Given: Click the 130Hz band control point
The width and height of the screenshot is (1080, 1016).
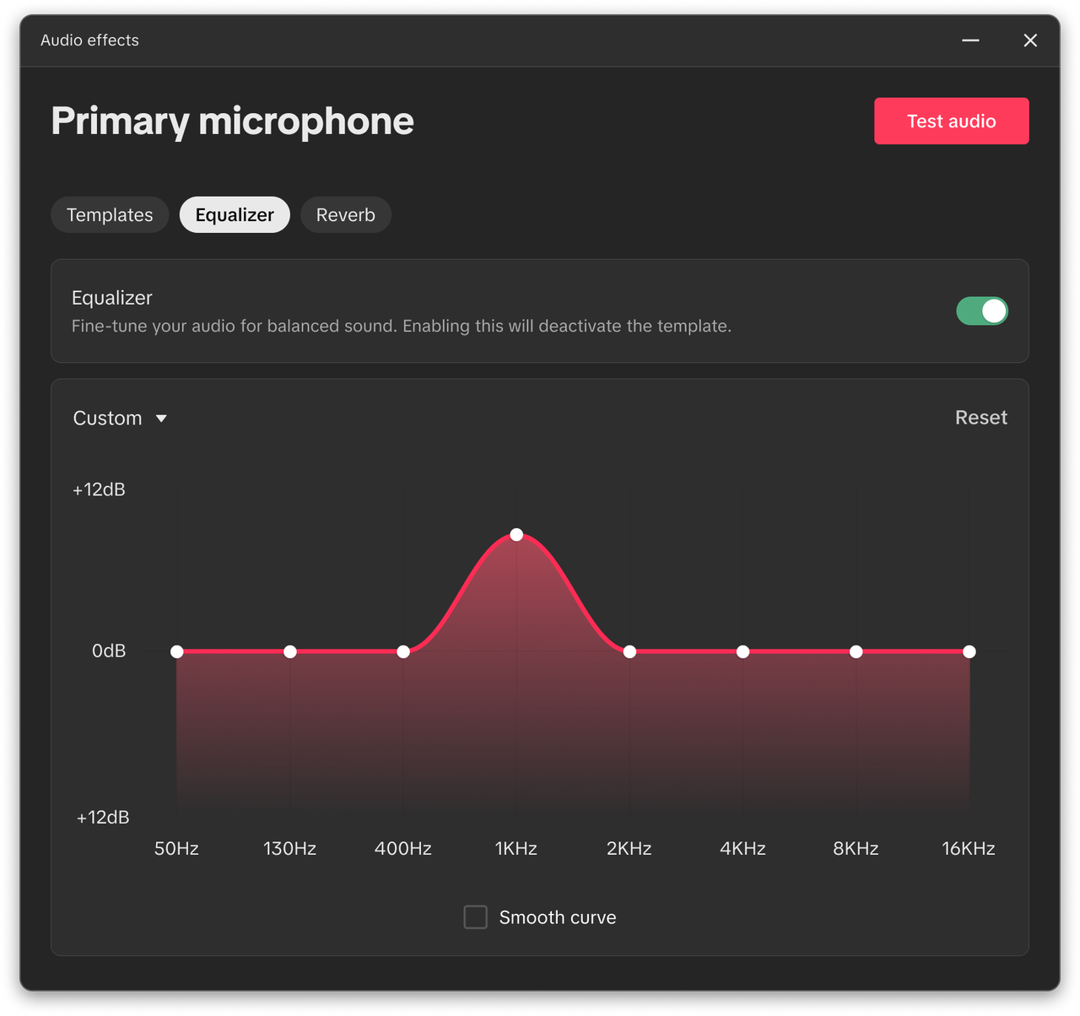Looking at the screenshot, I should [x=290, y=651].
